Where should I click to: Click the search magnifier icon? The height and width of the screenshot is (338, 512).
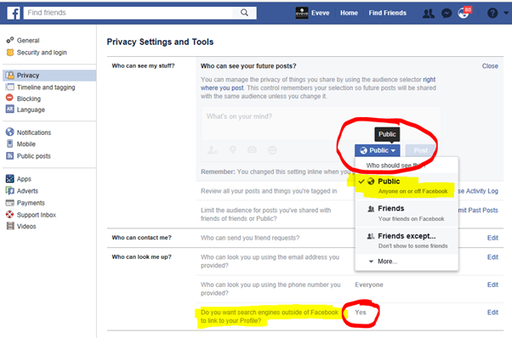[x=244, y=13]
